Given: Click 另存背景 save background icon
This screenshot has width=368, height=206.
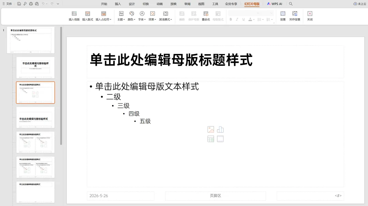Looking at the screenshot, I should pyautogui.click(x=295, y=16).
